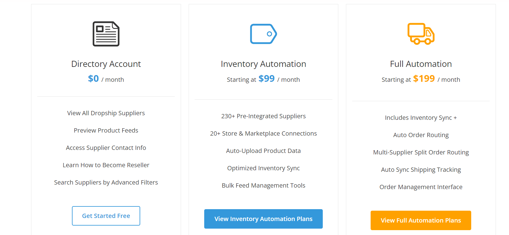The width and height of the screenshot is (509, 235).
Task: Click the $0 price label
Action: click(93, 79)
